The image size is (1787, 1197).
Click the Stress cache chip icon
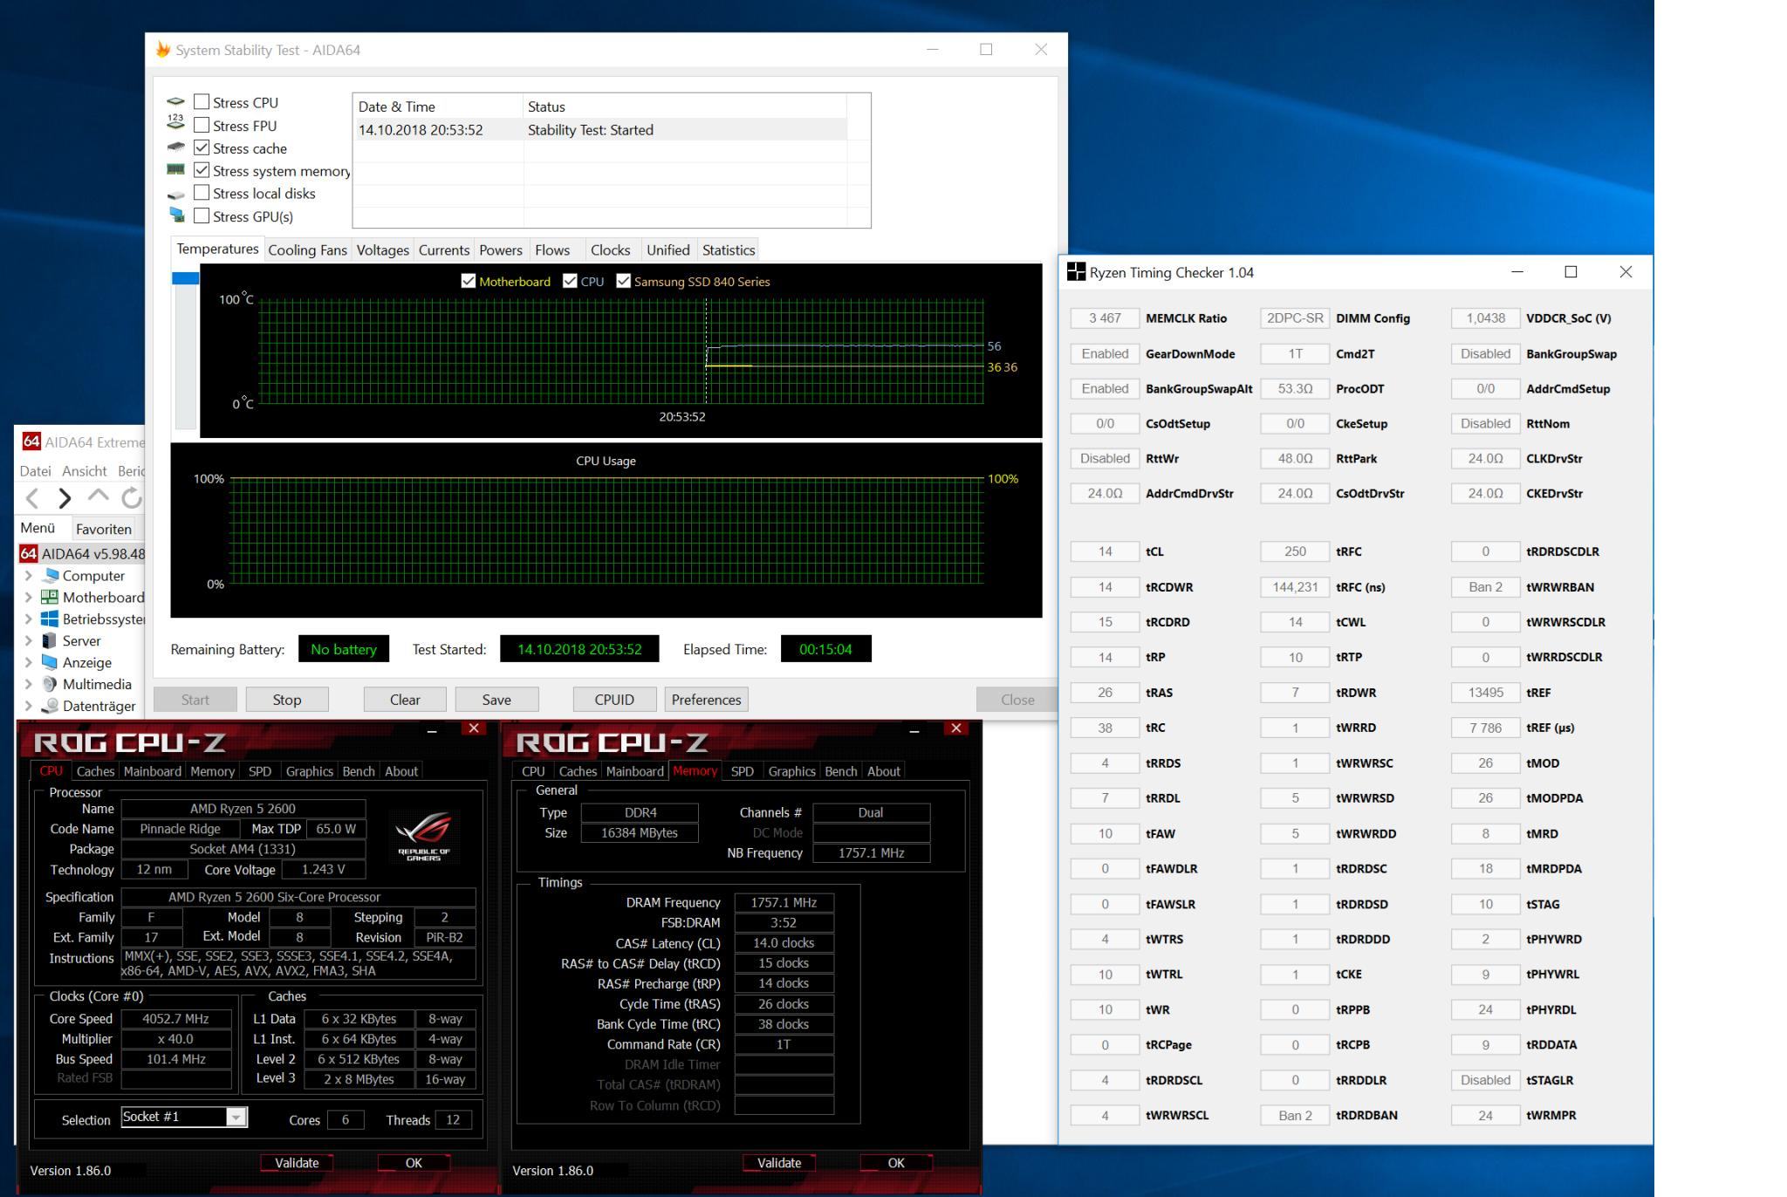coord(175,147)
